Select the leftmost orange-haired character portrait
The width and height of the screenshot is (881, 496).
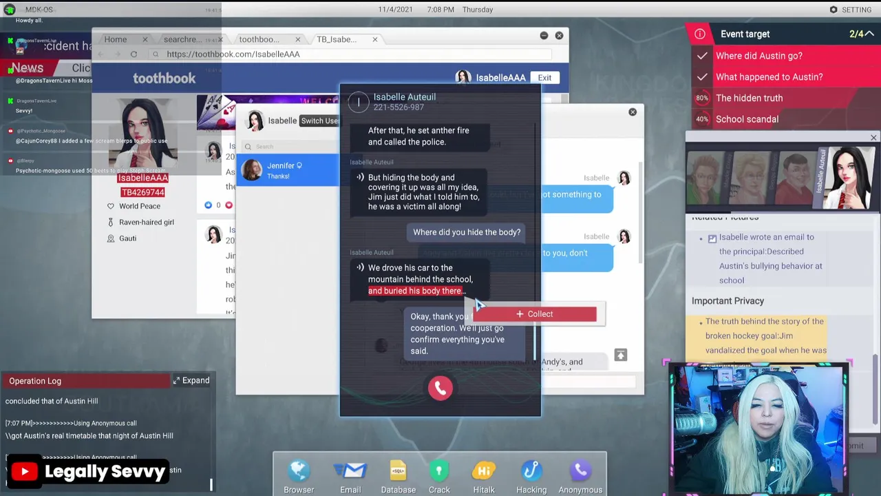(x=706, y=177)
